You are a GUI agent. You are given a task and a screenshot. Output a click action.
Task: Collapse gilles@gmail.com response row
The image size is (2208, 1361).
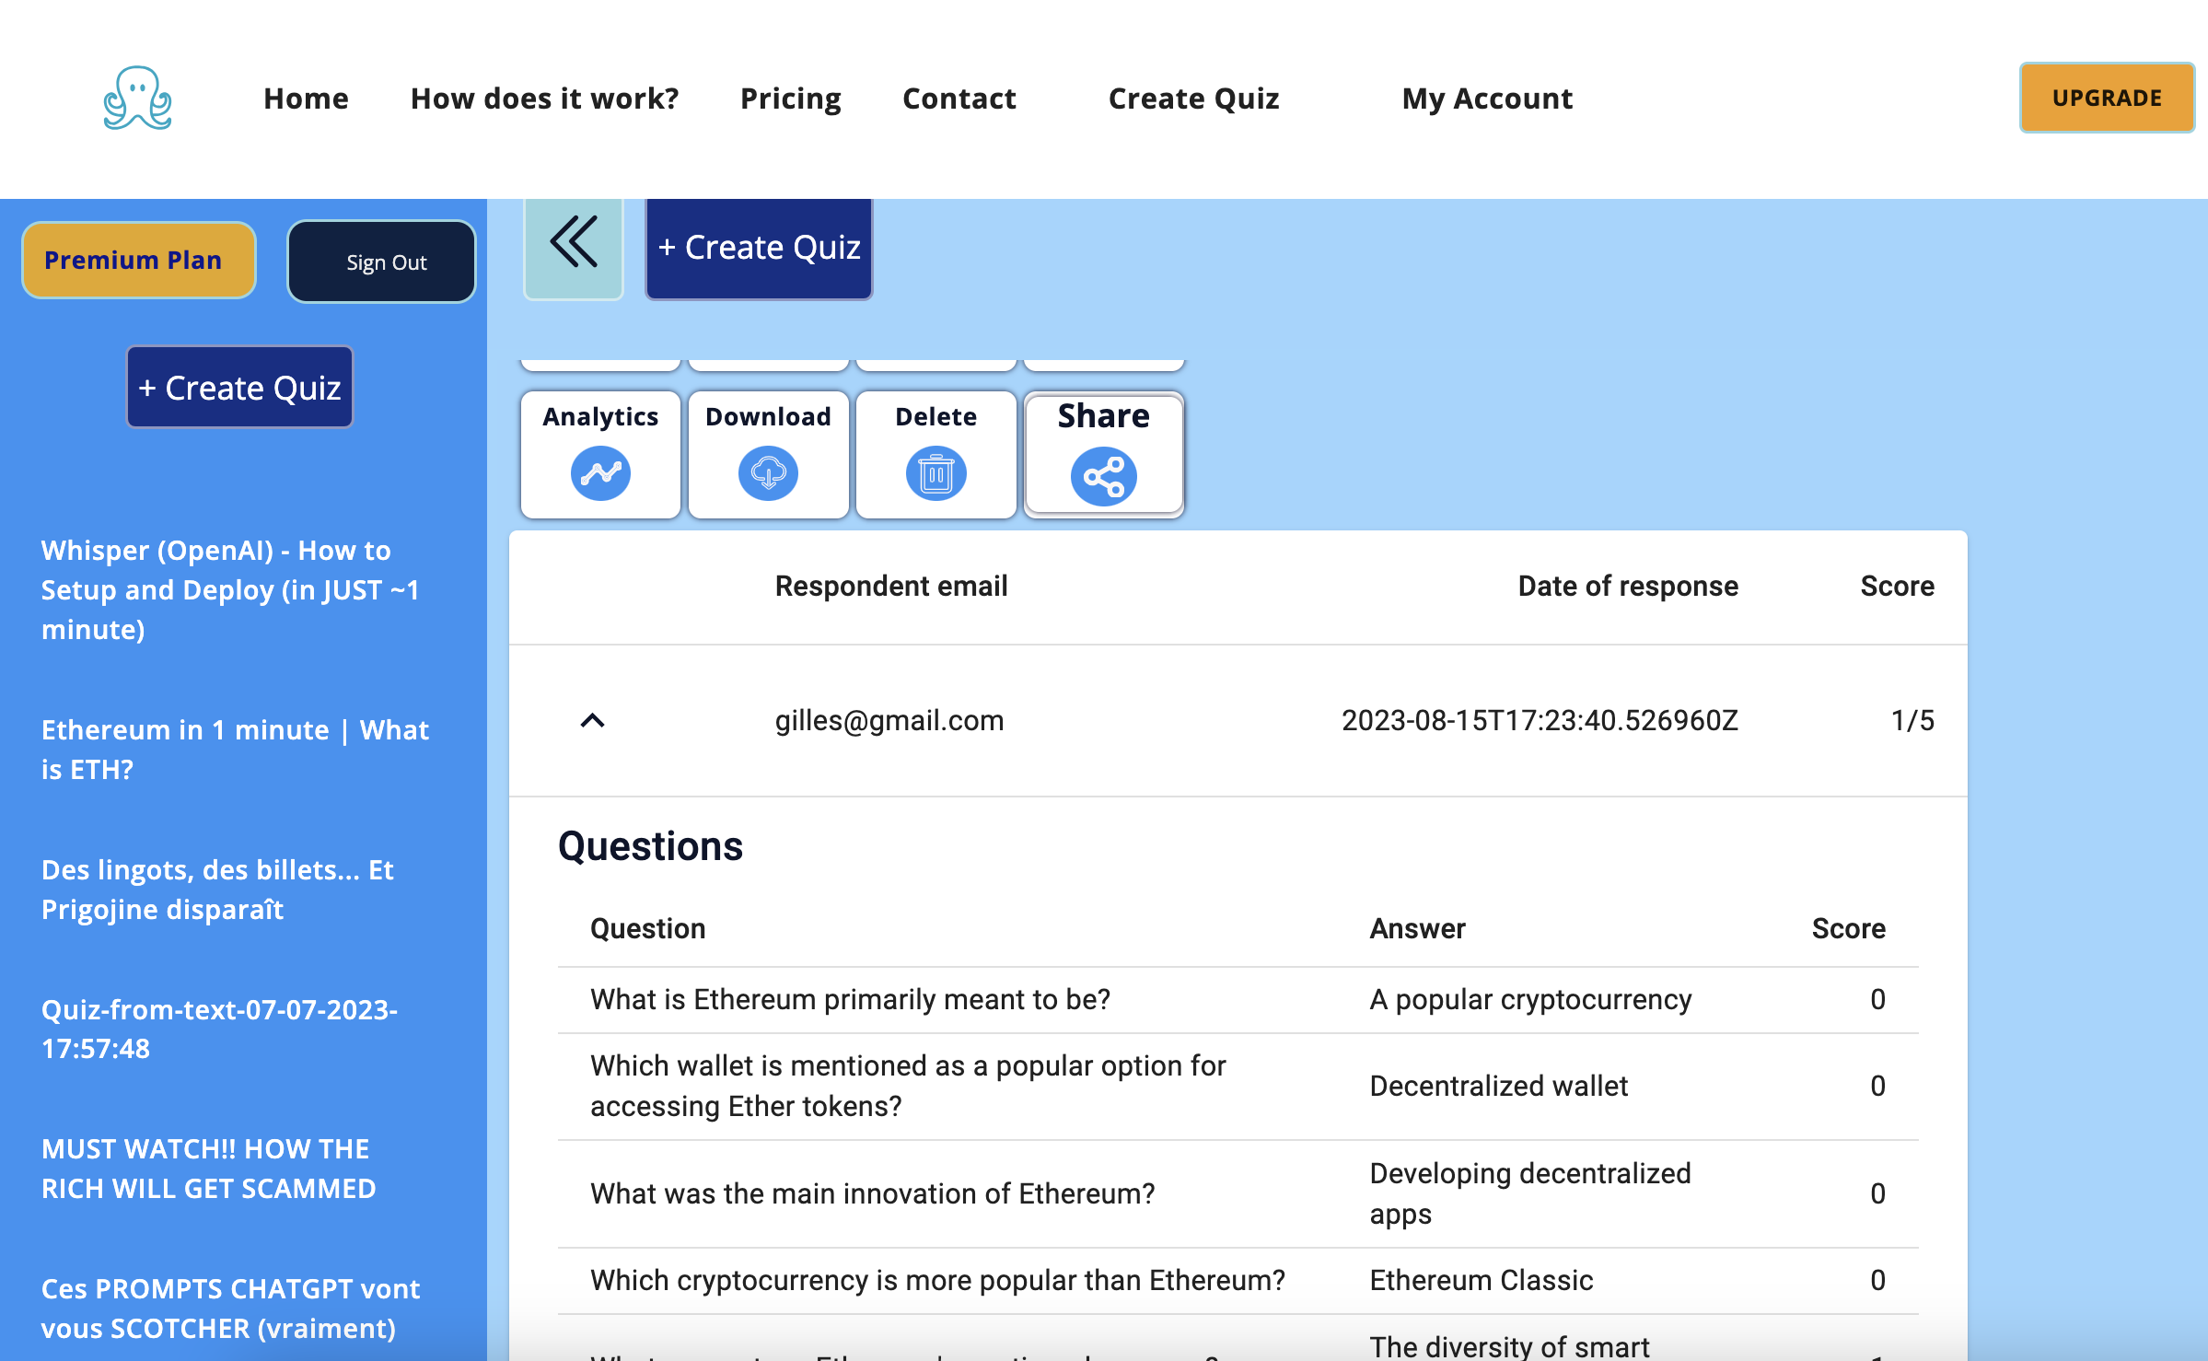point(592,721)
